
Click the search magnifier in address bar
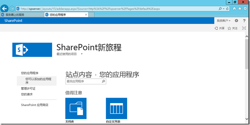(x=220, y=9)
